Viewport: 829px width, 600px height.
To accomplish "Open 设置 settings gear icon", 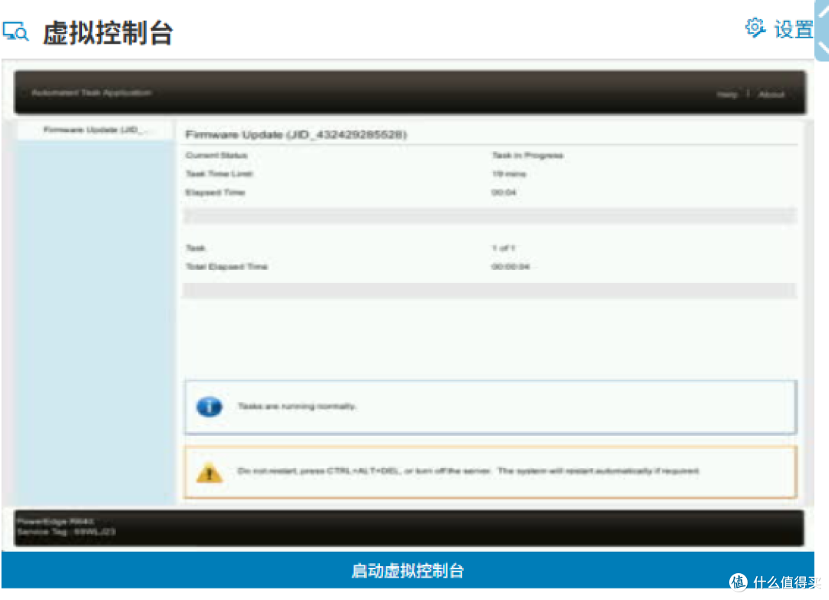I will tap(755, 28).
